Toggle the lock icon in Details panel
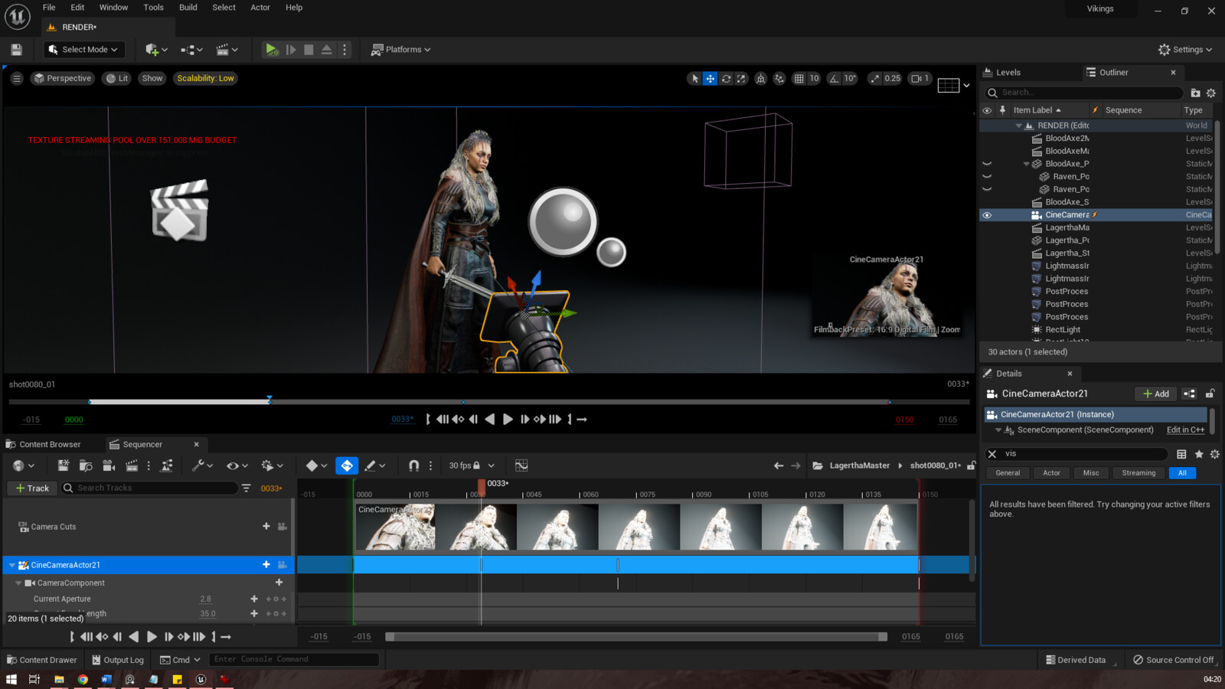 tap(1210, 393)
